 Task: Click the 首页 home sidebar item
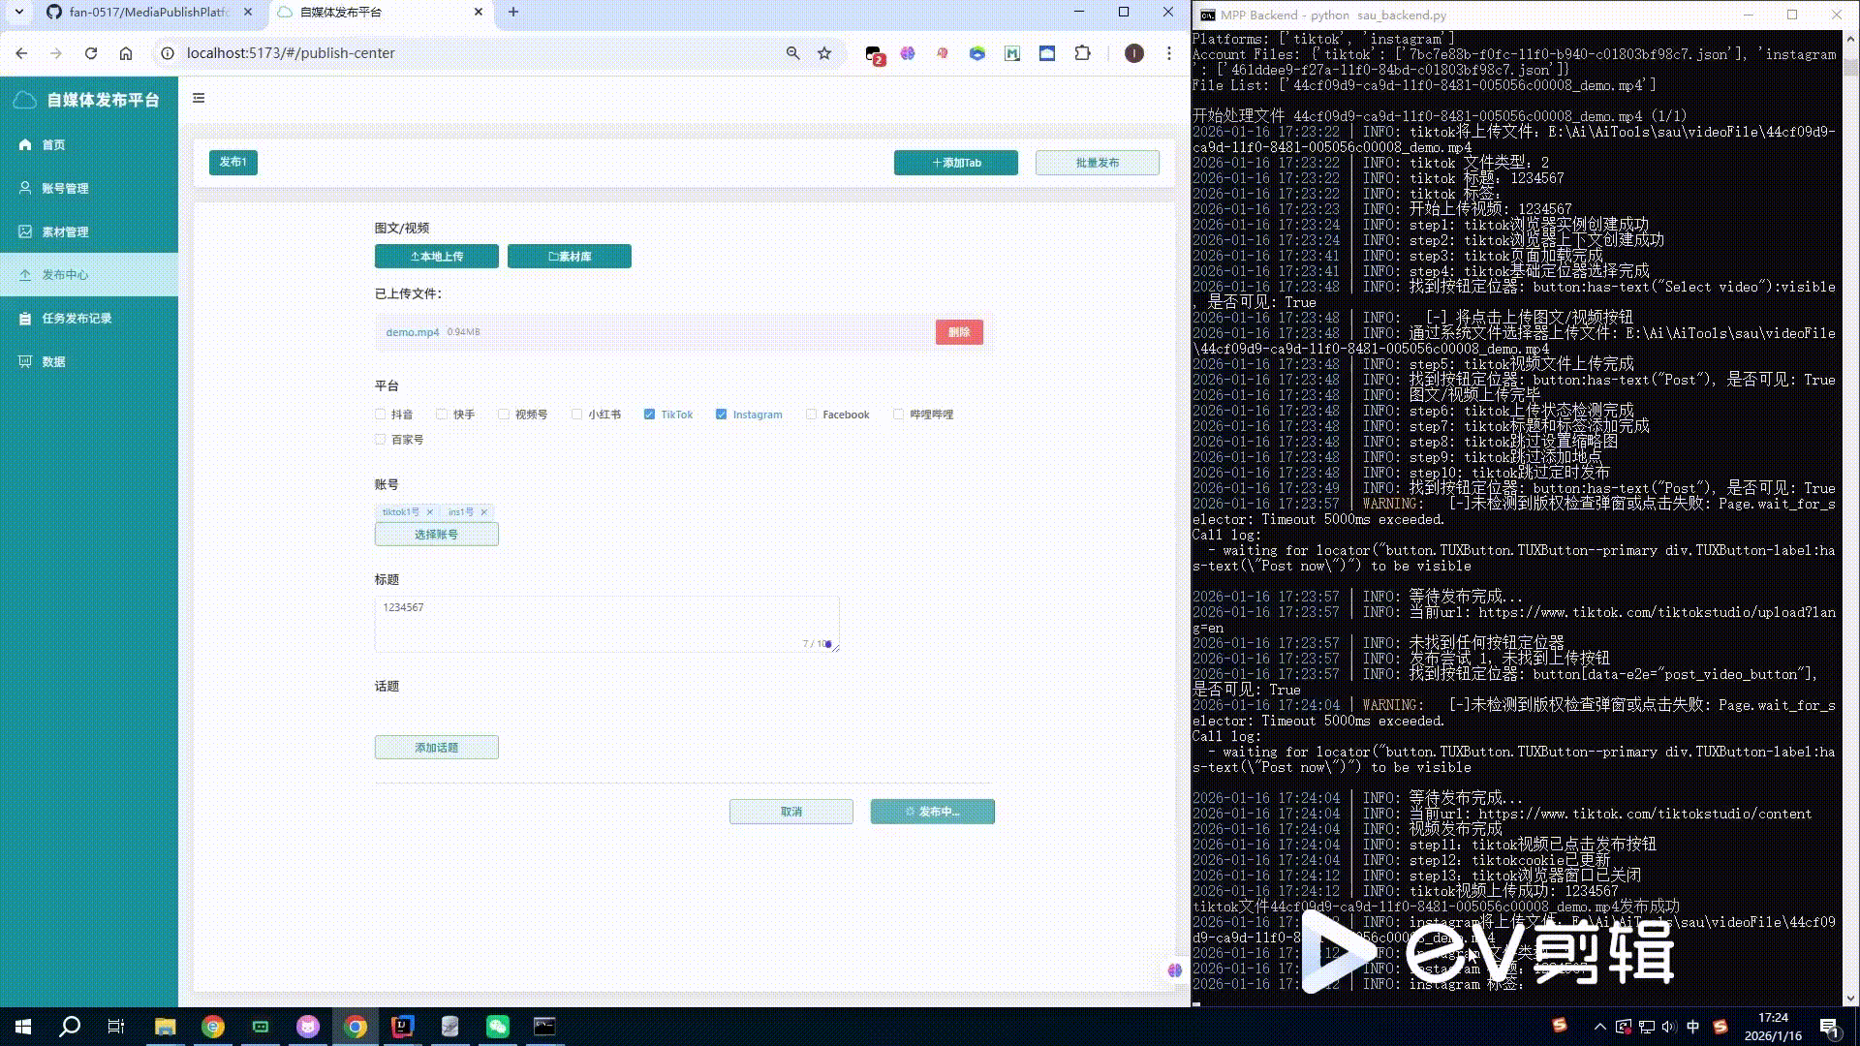(53, 144)
